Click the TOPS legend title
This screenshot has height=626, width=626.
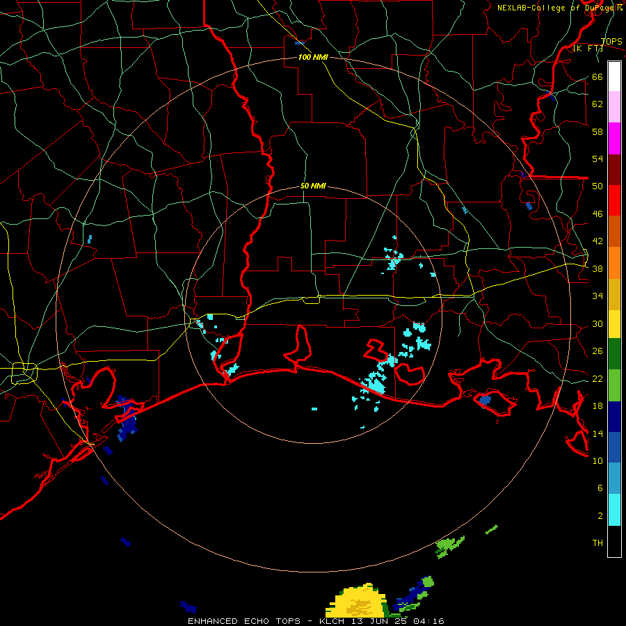611,42
